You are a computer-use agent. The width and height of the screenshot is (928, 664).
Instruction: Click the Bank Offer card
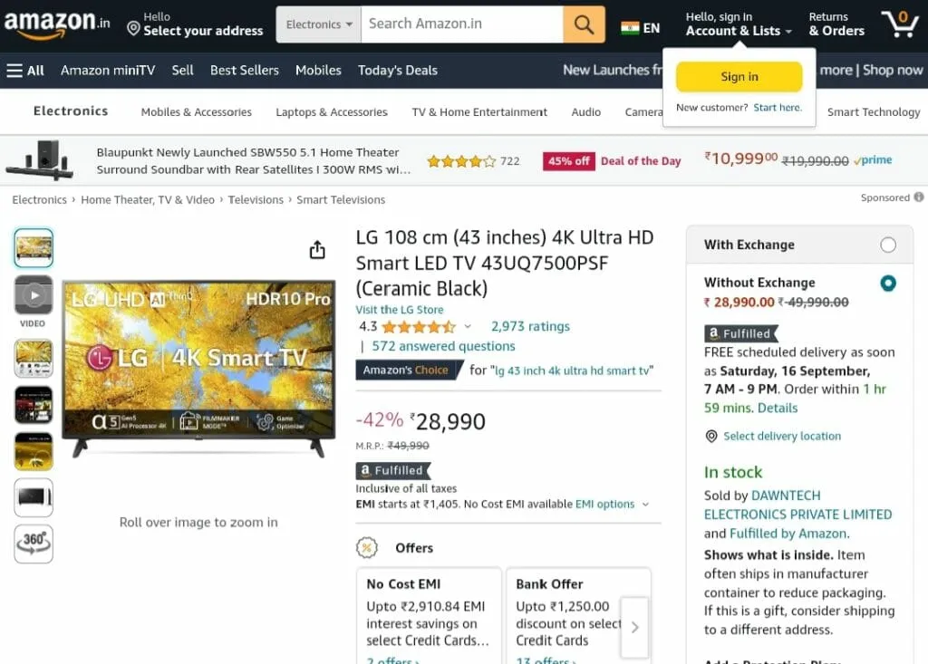tap(578, 615)
